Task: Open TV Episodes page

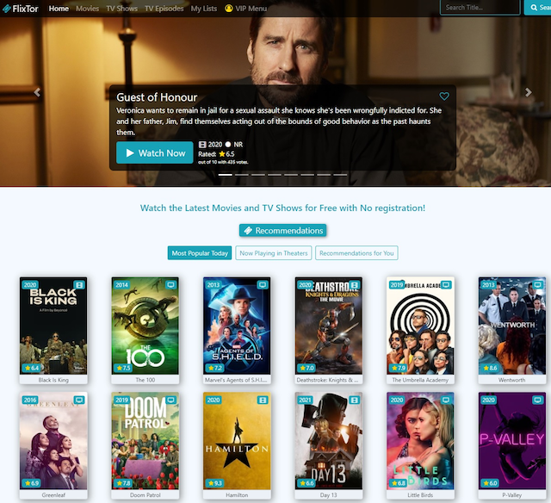Action: click(x=164, y=9)
